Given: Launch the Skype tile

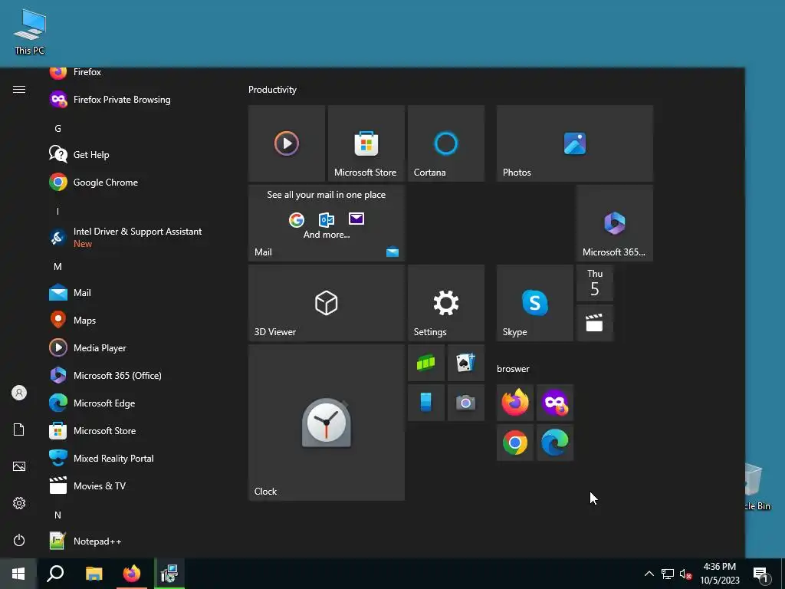Looking at the screenshot, I should pyautogui.click(x=534, y=303).
